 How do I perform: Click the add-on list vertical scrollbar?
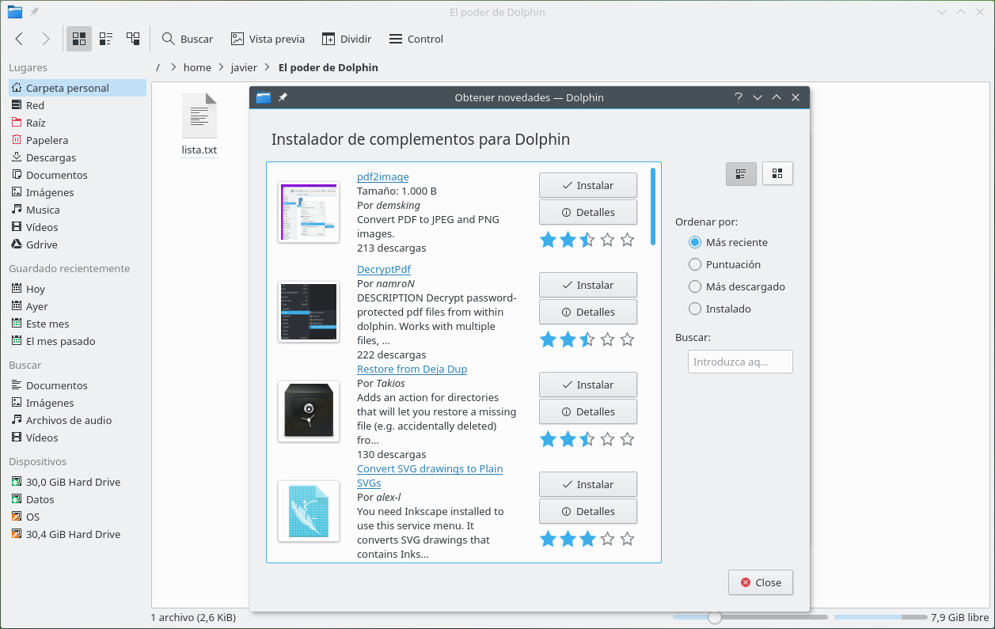(653, 206)
